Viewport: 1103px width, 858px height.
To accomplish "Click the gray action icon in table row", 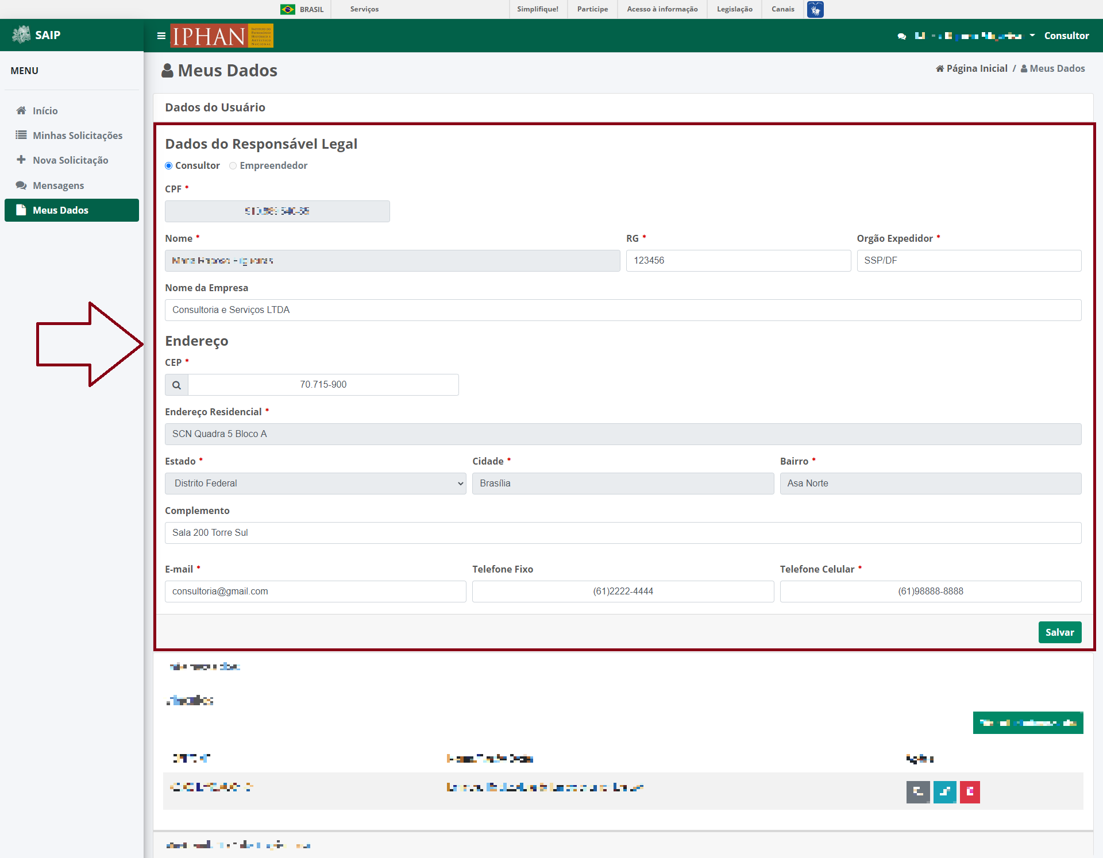I will coord(918,792).
